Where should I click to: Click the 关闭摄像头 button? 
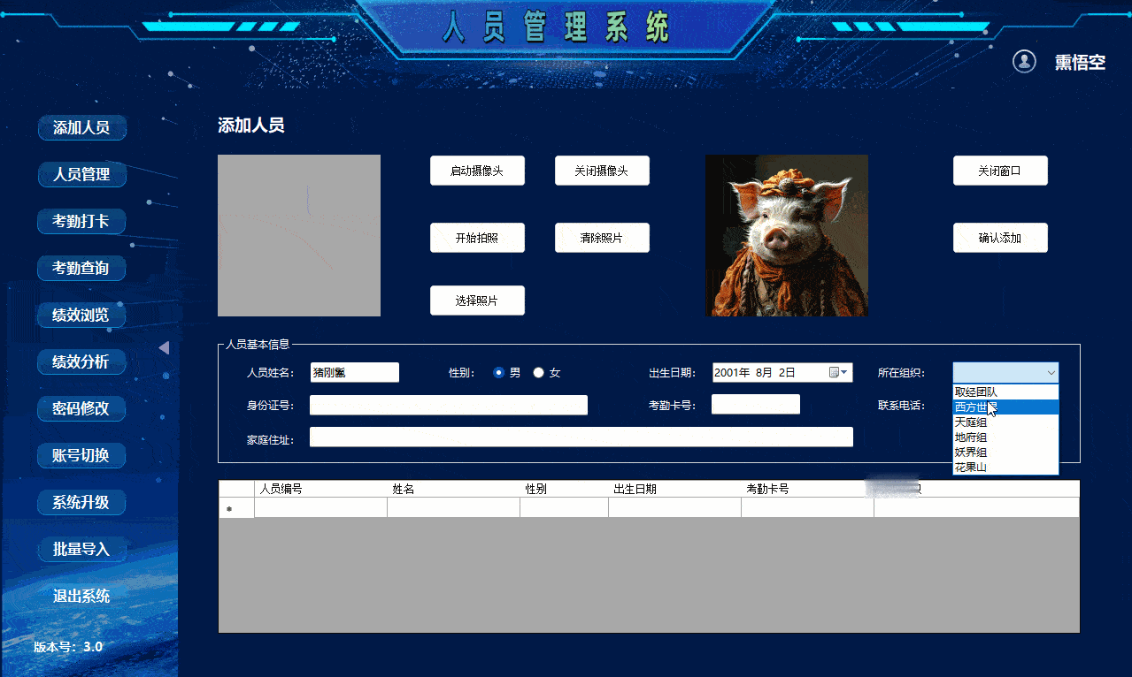click(x=602, y=171)
